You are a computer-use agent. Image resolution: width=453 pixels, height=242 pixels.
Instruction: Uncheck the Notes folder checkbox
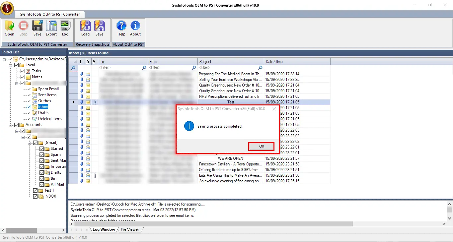point(23,77)
